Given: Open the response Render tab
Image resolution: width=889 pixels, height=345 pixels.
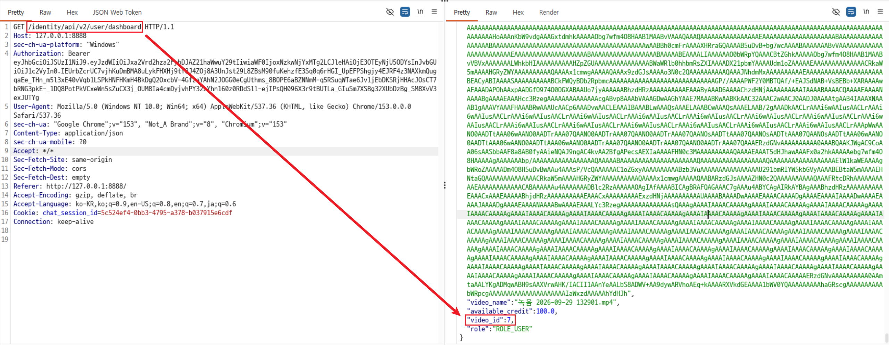Looking at the screenshot, I should (549, 12).
